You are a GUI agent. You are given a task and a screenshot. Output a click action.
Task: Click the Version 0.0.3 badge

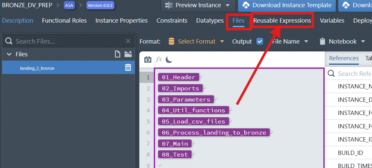(100, 5)
